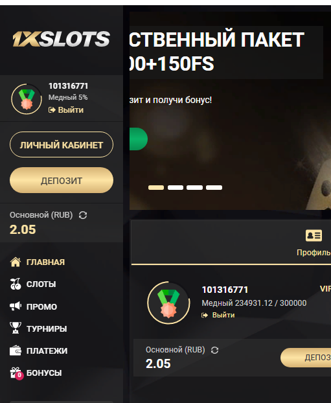Switch to the Профиль tab

(x=314, y=243)
